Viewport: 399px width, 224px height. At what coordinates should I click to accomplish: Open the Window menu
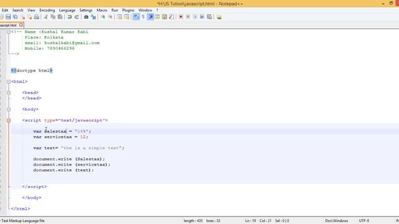pos(145,10)
